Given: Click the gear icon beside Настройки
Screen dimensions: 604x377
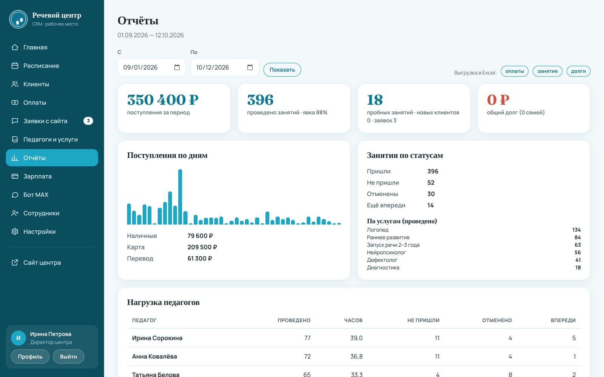Looking at the screenshot, I should pos(15,231).
